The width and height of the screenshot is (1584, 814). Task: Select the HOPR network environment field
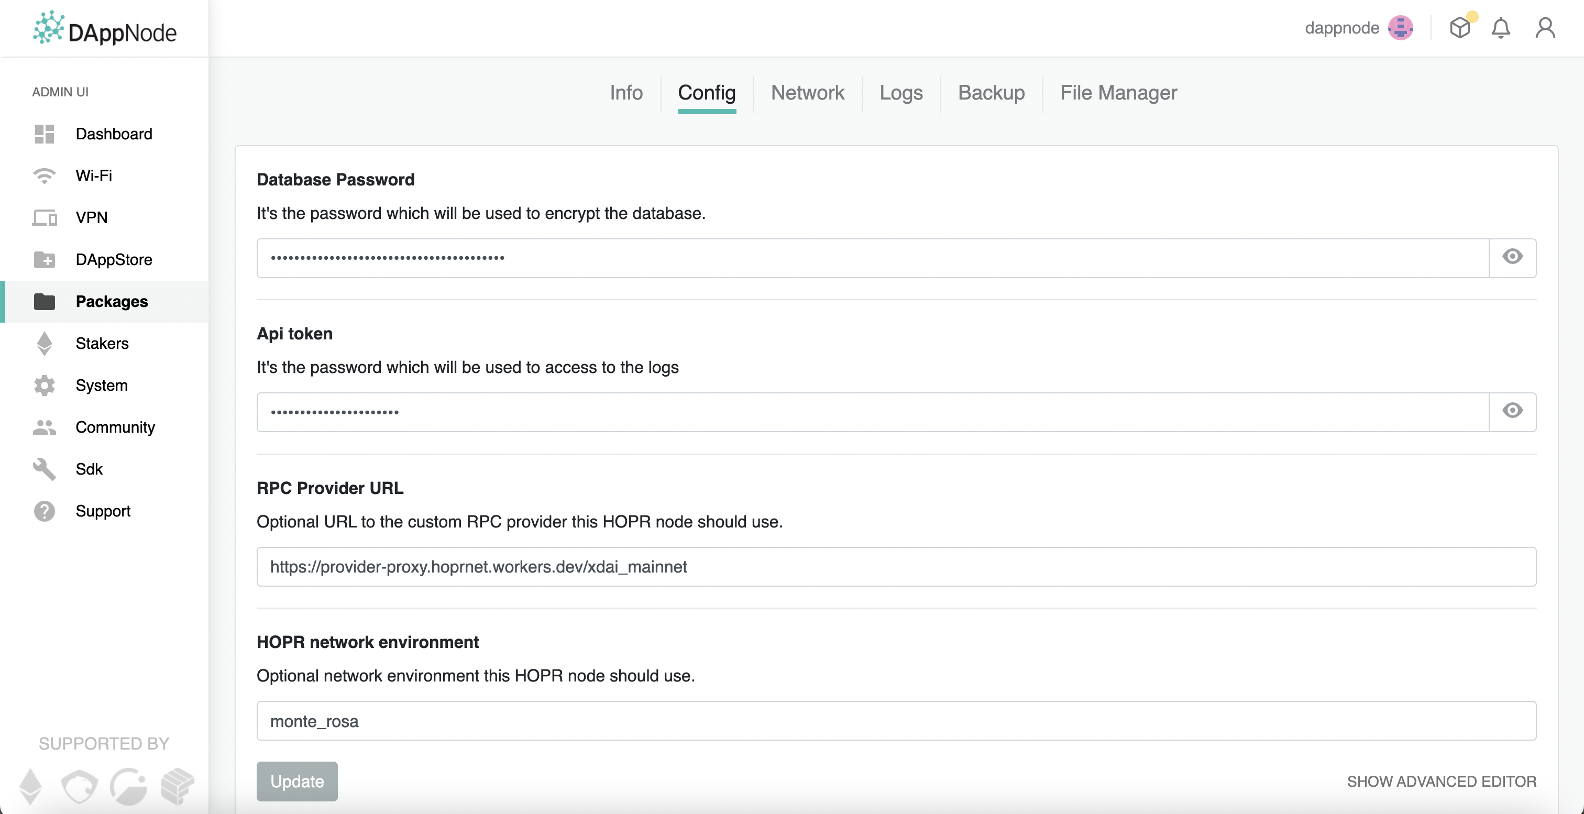pos(897,721)
